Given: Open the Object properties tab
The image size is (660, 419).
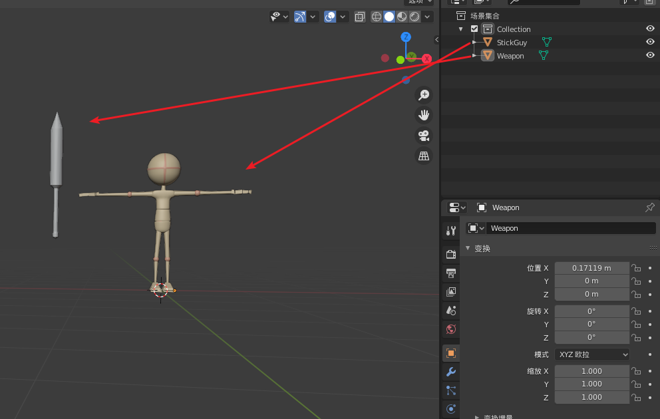Looking at the screenshot, I should point(451,353).
